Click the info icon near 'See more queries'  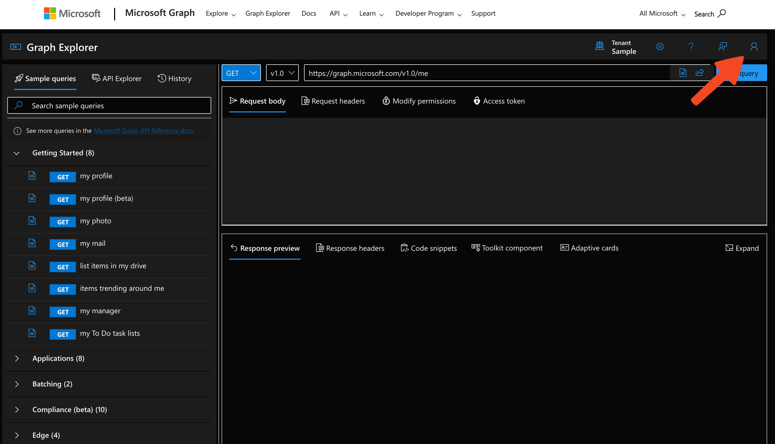(17, 131)
